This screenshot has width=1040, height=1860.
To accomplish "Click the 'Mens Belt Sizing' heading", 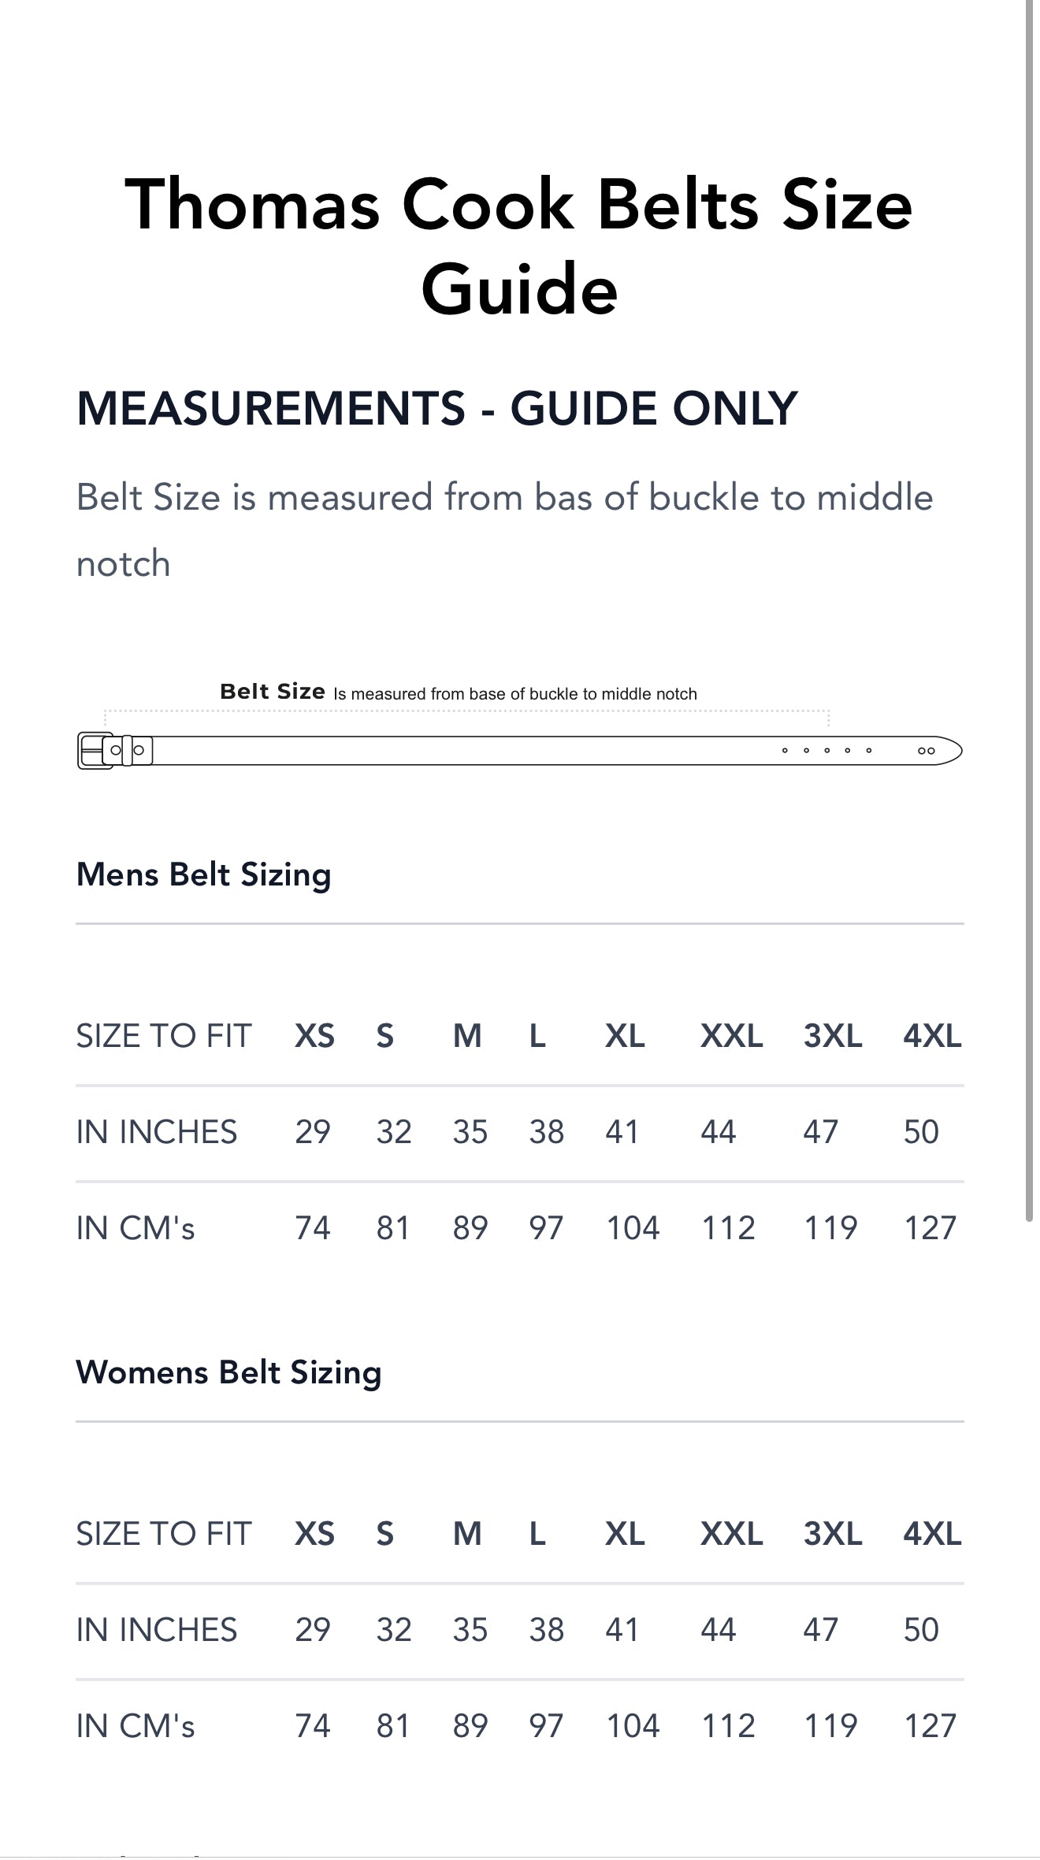I will [203, 874].
